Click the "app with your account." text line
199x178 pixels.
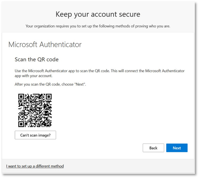tap(33, 76)
